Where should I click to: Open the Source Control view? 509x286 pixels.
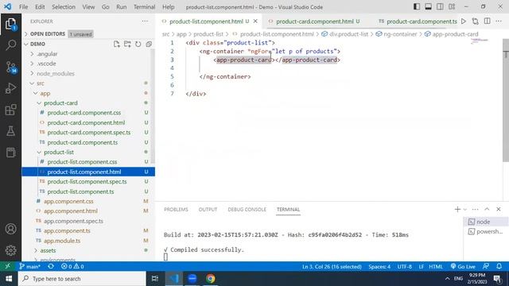point(10,67)
